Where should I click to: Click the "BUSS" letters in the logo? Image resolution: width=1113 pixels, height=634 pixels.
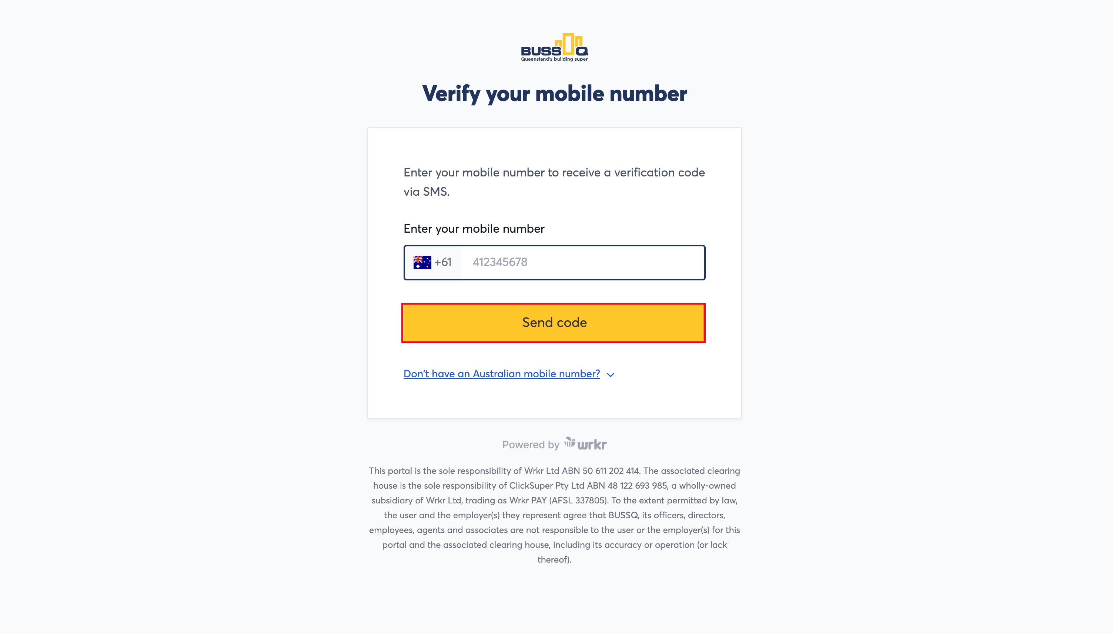coord(541,51)
